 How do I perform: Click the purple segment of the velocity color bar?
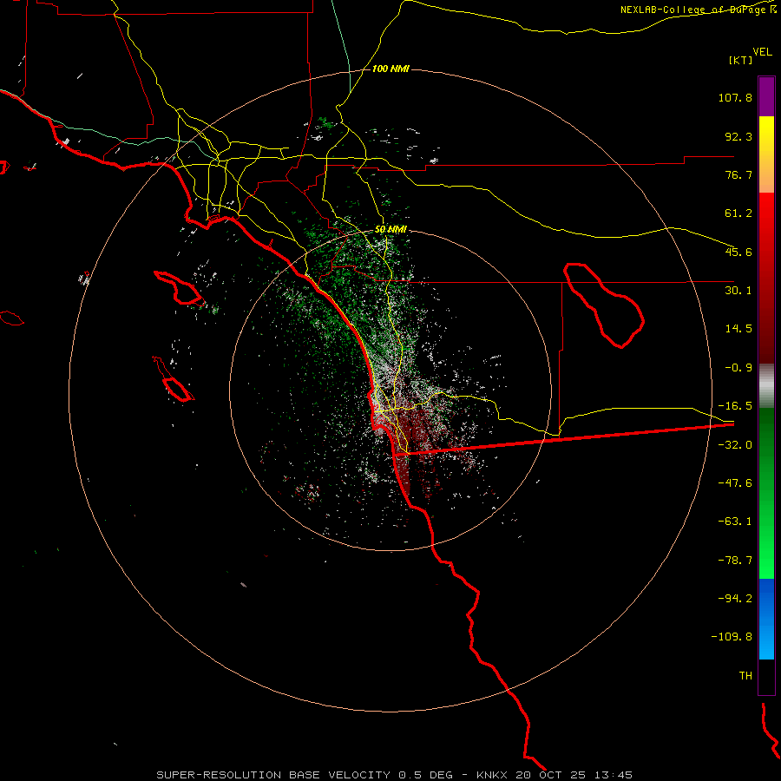[x=766, y=96]
